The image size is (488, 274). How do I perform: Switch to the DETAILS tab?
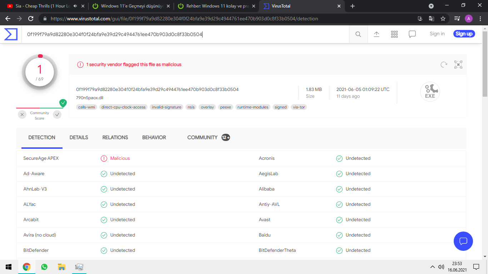coord(79,138)
